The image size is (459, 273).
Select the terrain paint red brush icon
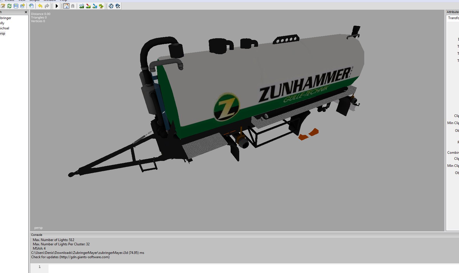click(x=88, y=6)
